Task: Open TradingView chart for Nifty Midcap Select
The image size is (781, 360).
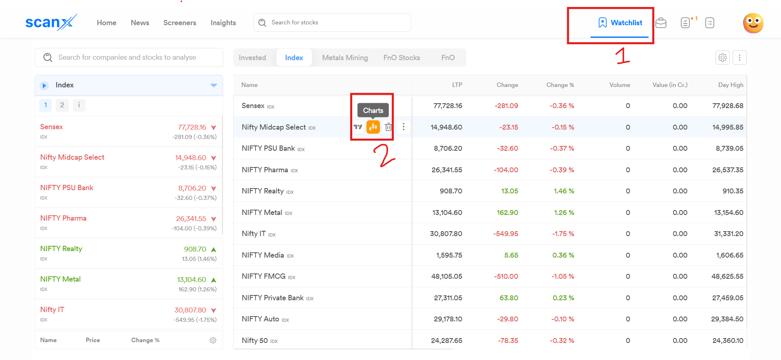Action: click(358, 127)
